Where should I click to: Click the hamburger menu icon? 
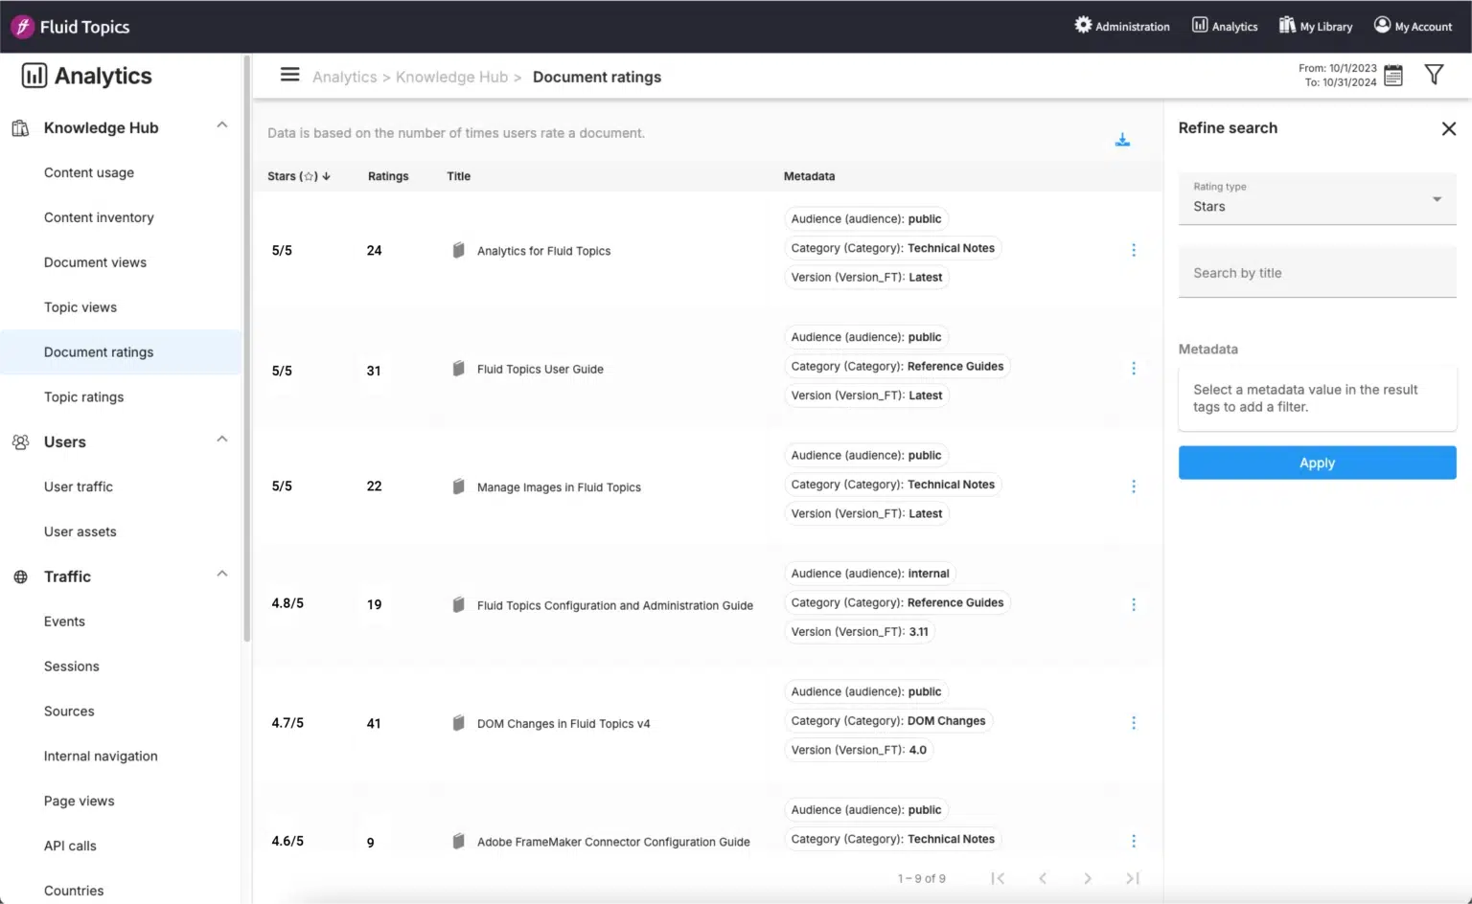click(289, 75)
